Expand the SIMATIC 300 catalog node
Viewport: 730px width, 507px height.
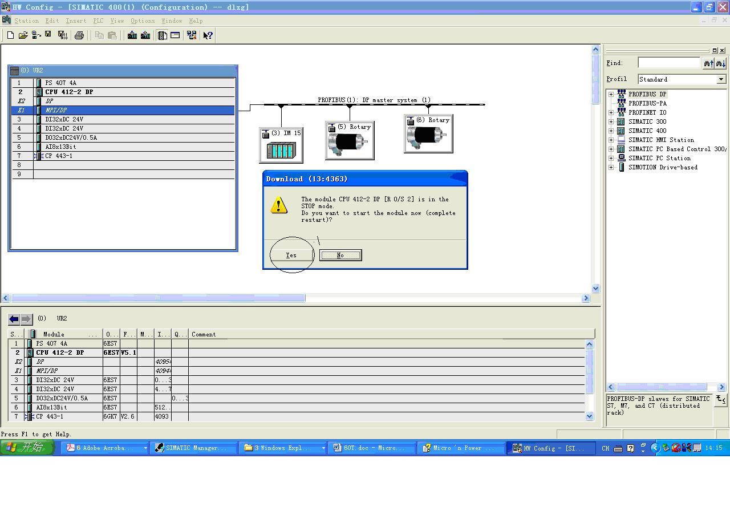(x=611, y=121)
